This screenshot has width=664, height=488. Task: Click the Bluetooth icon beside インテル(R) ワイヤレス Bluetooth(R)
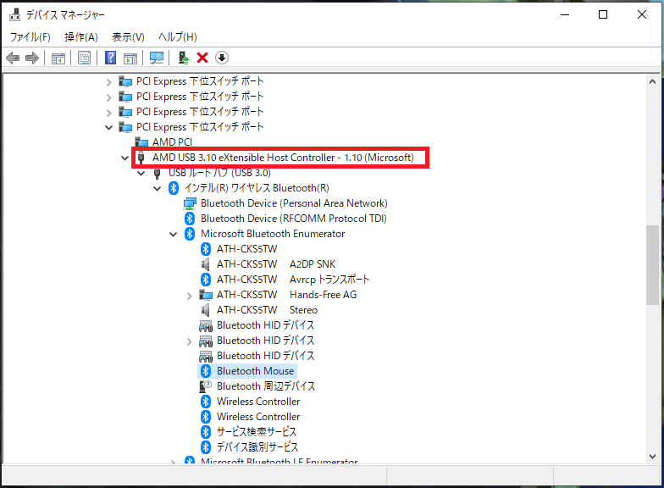173,188
